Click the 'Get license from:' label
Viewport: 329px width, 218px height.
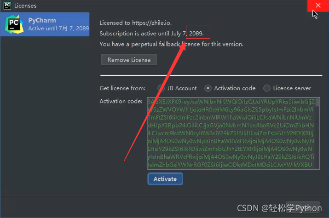pos(122,88)
